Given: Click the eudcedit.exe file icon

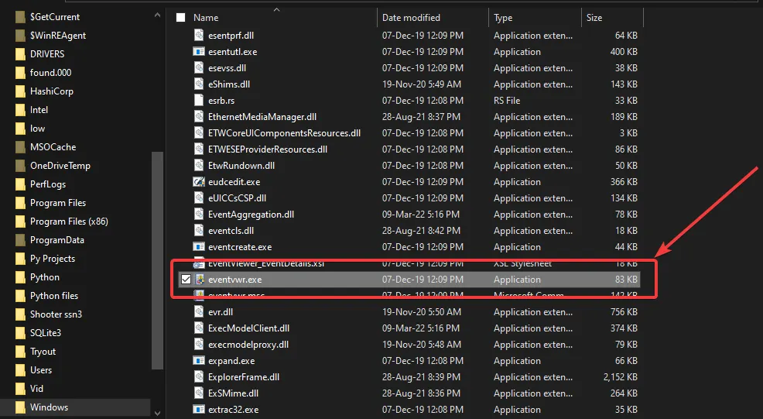Looking at the screenshot, I should click(199, 182).
